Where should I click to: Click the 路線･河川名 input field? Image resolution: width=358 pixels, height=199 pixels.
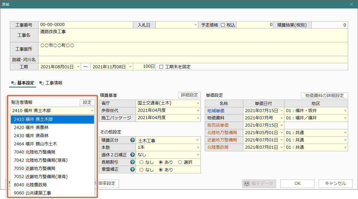click(193, 60)
